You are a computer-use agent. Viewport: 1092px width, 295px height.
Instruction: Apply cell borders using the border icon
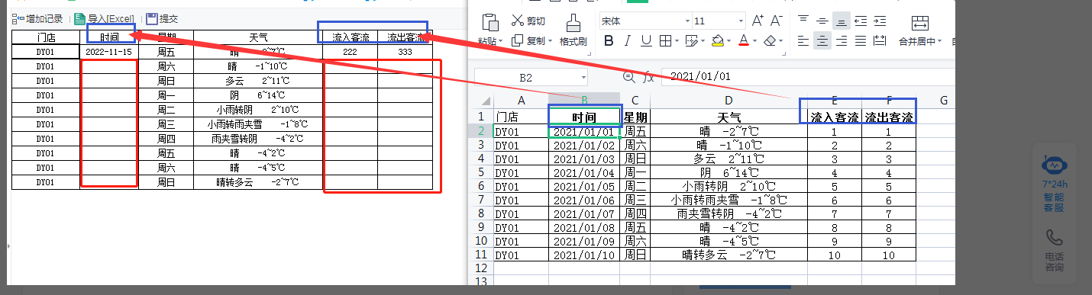[665, 40]
